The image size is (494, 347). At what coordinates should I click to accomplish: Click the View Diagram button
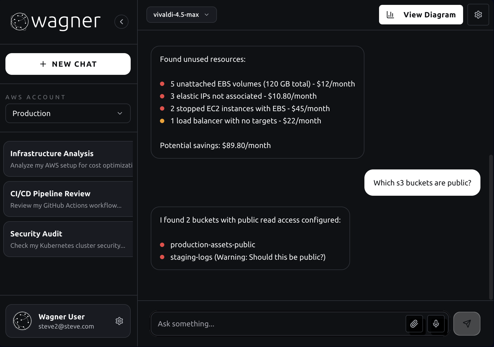[421, 15]
